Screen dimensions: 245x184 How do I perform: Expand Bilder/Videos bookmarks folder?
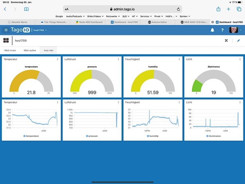point(95,16)
